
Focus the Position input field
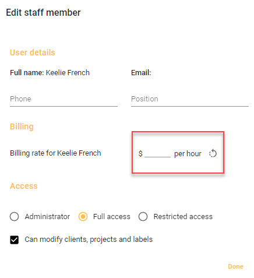pos(190,99)
